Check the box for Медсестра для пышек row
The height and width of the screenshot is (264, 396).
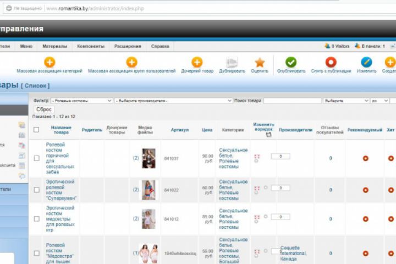click(37, 253)
